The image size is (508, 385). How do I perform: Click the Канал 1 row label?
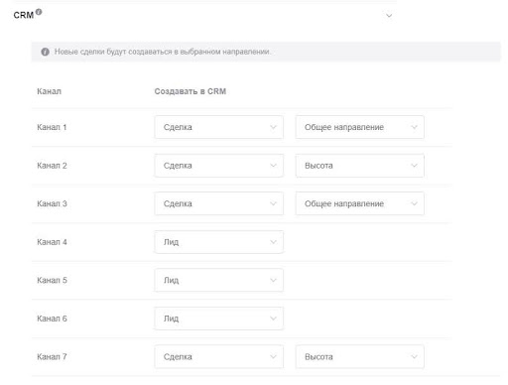tap(52, 127)
